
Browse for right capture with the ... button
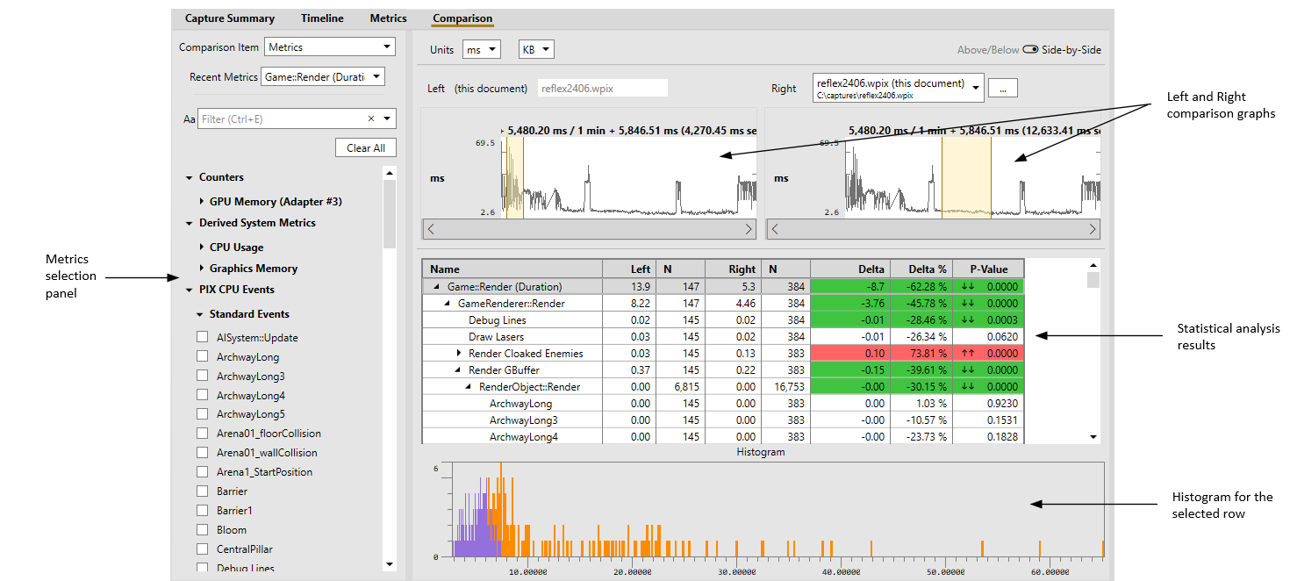click(x=1002, y=88)
